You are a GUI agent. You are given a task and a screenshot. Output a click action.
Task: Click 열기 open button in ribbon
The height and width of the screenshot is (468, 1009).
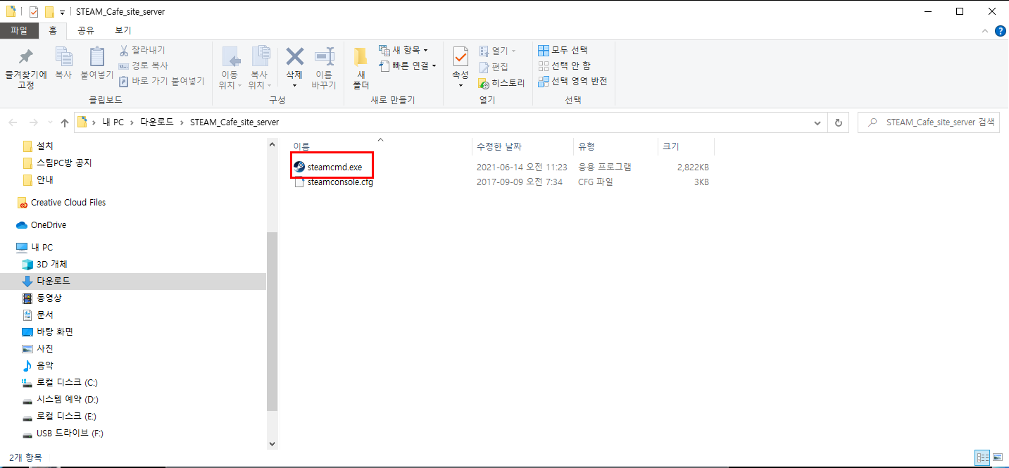point(497,51)
